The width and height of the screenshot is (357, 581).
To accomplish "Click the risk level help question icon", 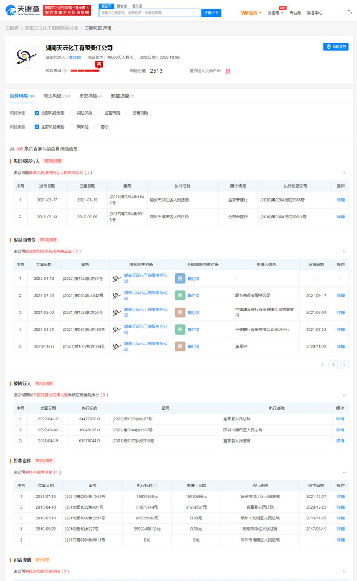I will pyautogui.click(x=64, y=71).
